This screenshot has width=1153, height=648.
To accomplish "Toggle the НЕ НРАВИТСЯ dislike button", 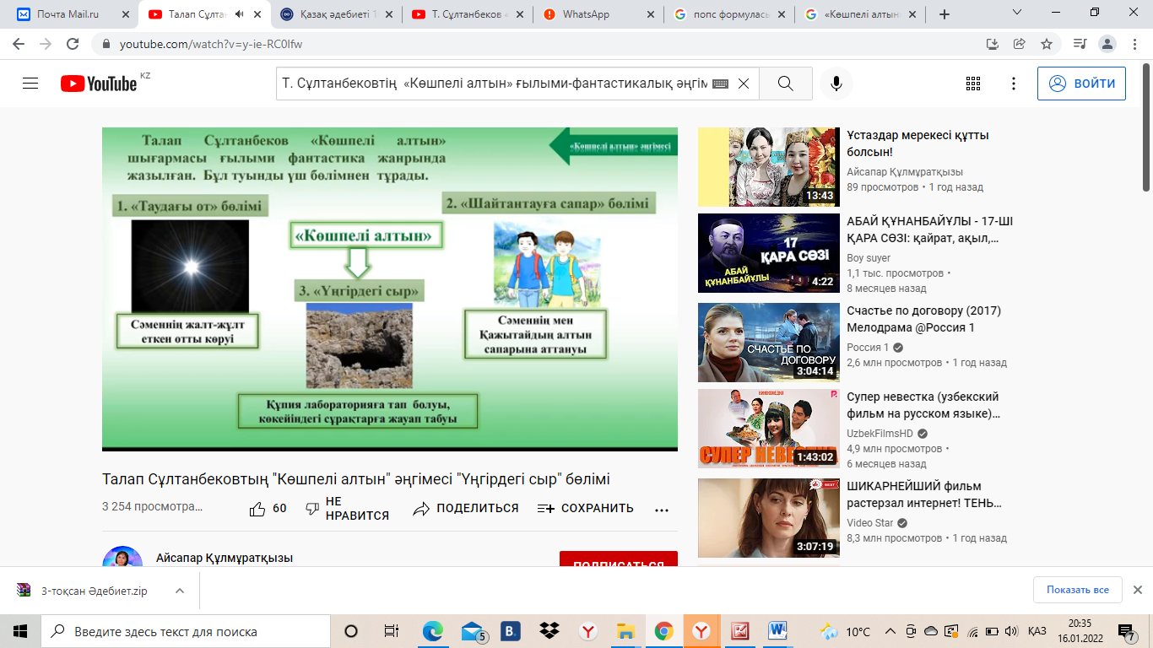I will [x=347, y=509].
